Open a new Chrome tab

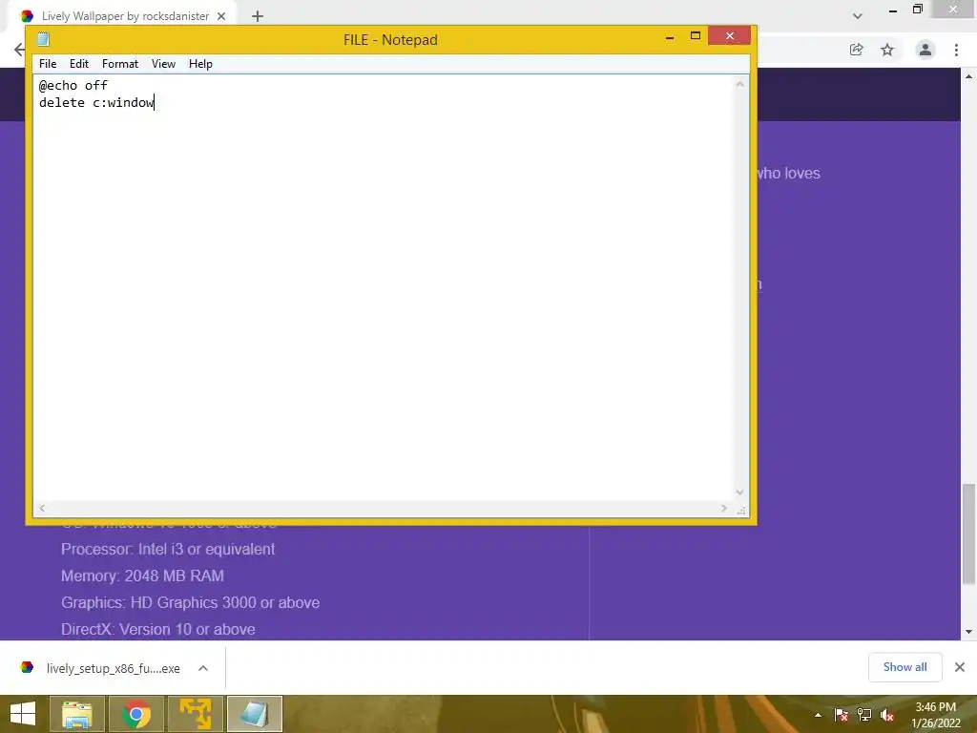point(258,16)
